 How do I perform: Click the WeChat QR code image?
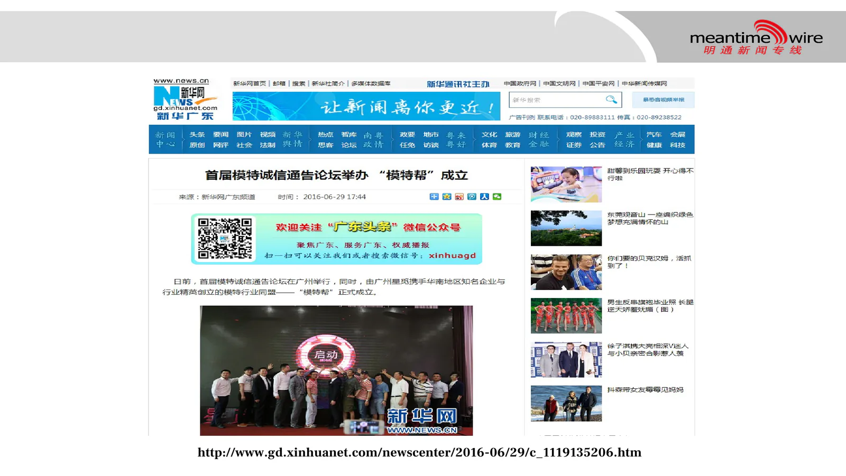click(225, 238)
